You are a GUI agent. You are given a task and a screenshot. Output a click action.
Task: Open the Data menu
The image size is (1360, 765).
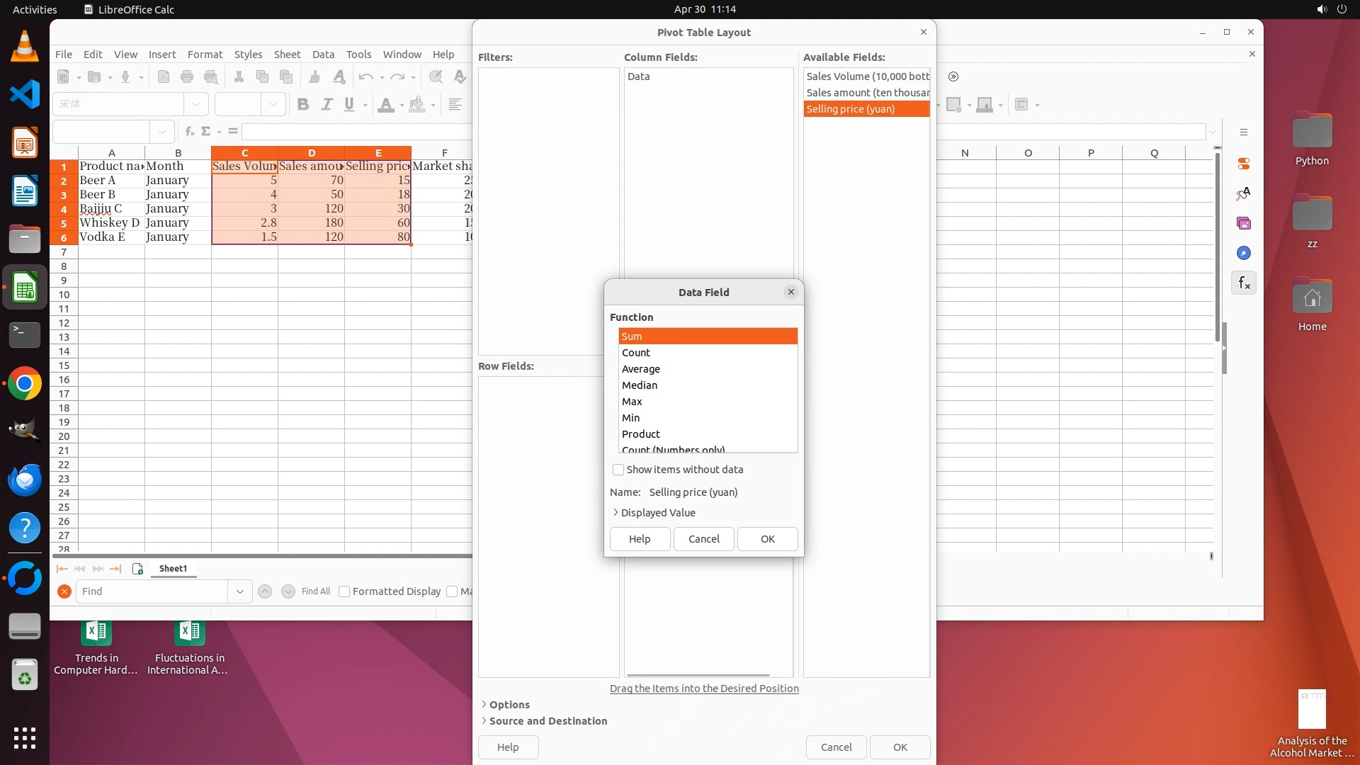coord(323,55)
